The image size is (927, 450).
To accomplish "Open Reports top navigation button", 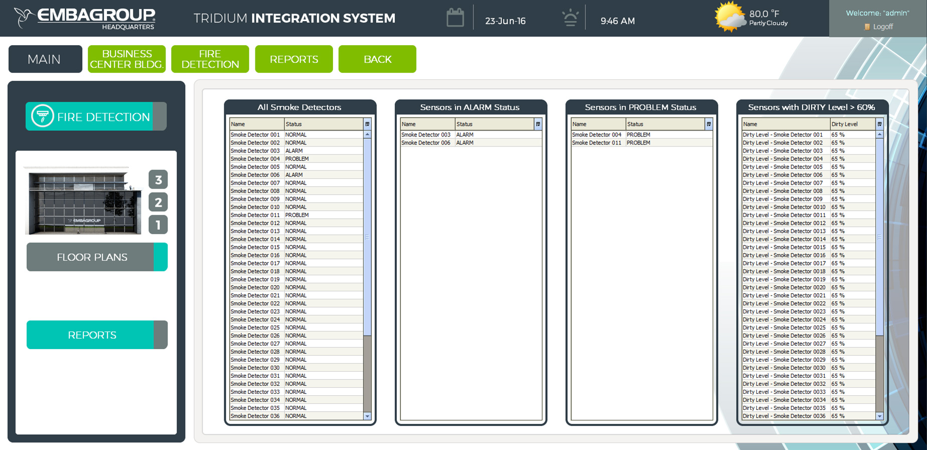I will 294,59.
